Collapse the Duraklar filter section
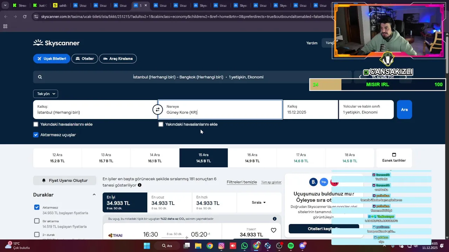Viewport: 449px width, 252px height. point(94,195)
